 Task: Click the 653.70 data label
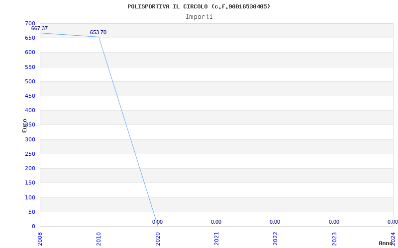(x=98, y=32)
